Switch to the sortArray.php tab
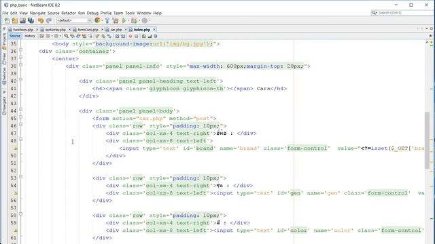 [x=55, y=30]
